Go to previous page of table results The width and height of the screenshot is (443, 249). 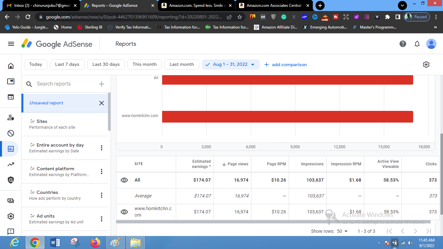pyautogui.click(x=402, y=231)
